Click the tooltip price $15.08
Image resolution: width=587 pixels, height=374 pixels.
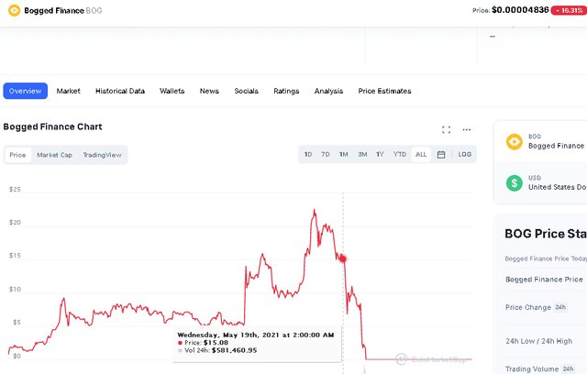[x=216, y=343]
